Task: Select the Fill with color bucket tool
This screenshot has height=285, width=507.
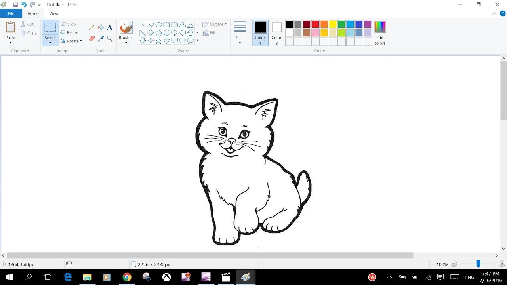Action: coord(101,27)
